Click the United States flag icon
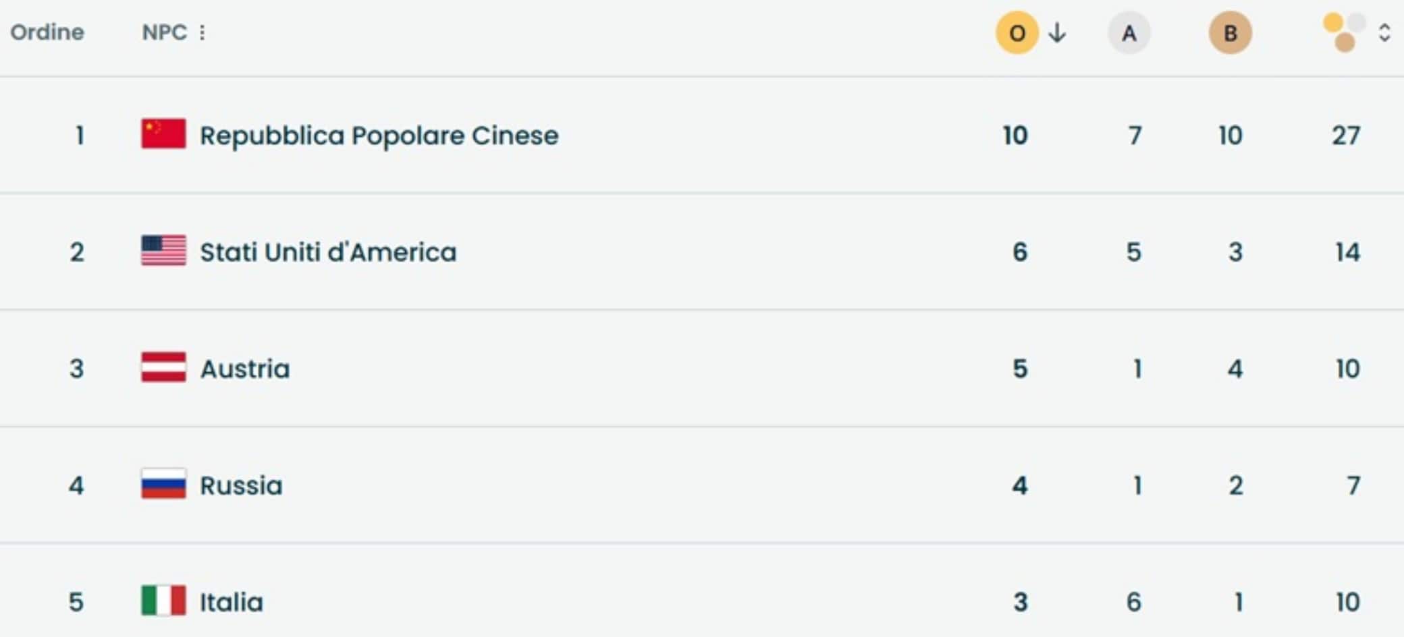Image resolution: width=1404 pixels, height=637 pixels. [x=163, y=251]
